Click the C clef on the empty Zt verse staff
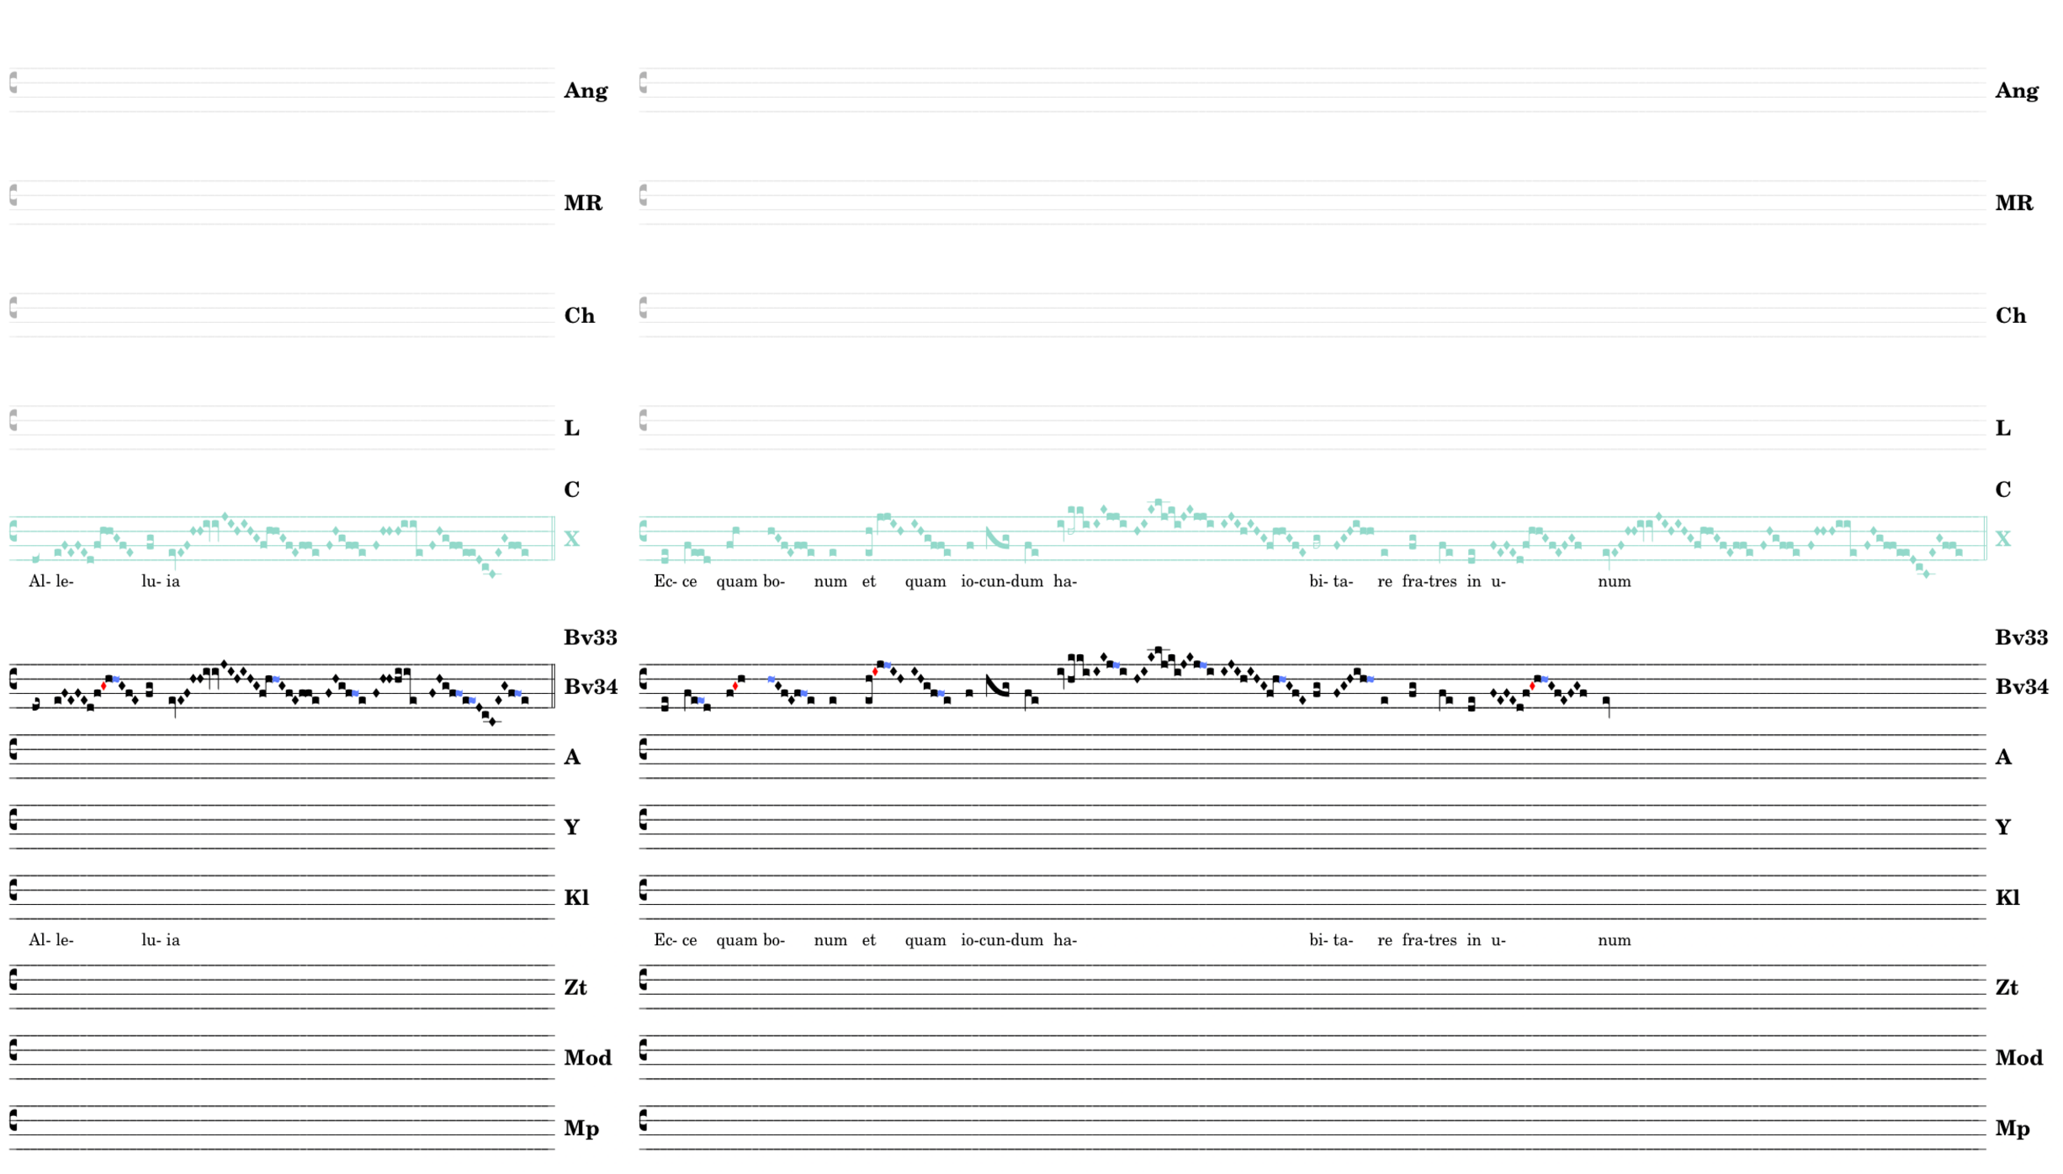Viewport: 2063px width, 1174px height. click(644, 979)
